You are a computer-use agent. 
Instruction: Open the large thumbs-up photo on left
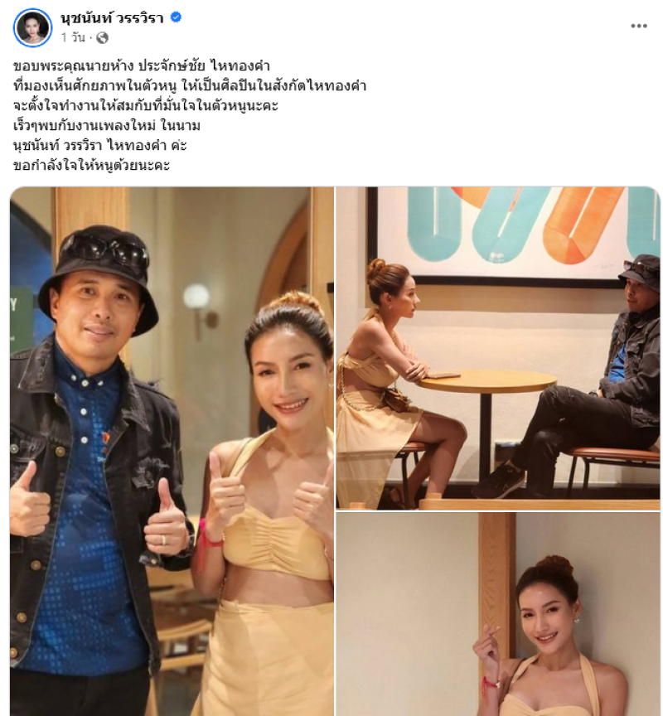[x=172, y=451]
